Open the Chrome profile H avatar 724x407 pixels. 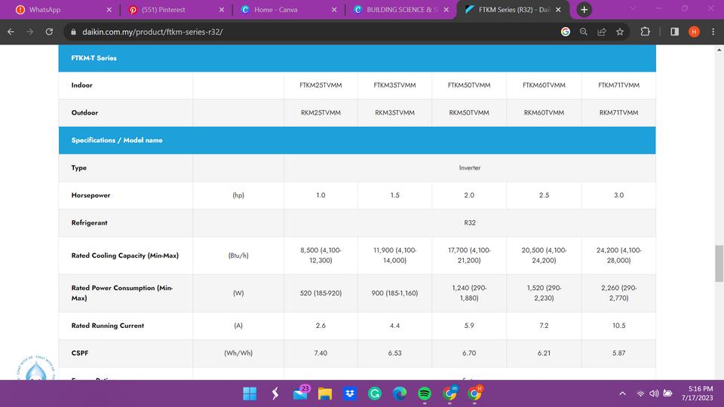point(694,32)
